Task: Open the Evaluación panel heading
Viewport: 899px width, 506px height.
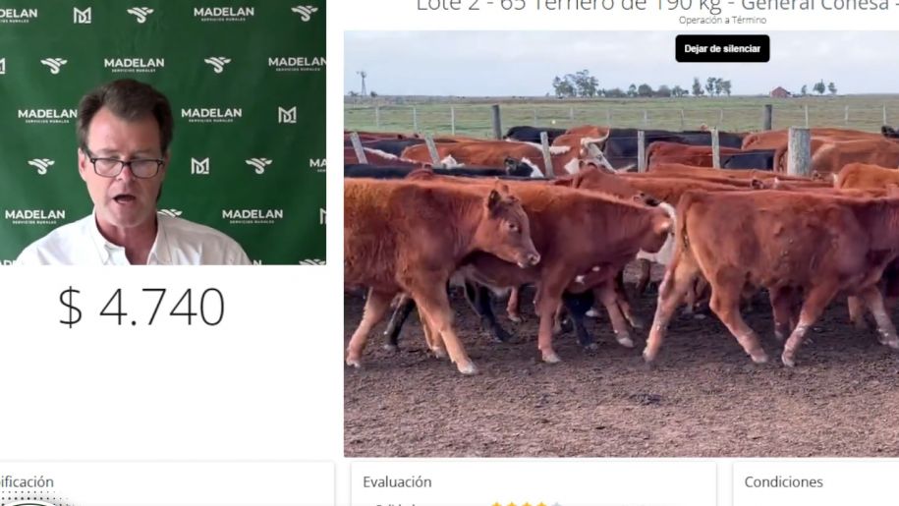Action: [x=397, y=482]
